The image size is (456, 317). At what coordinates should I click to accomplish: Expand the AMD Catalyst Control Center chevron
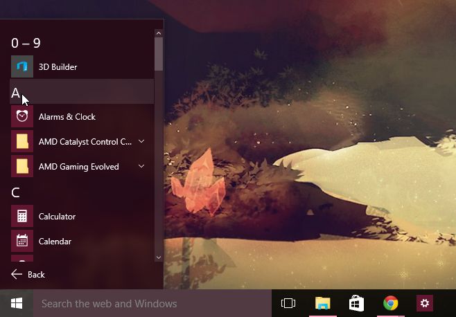tap(141, 142)
